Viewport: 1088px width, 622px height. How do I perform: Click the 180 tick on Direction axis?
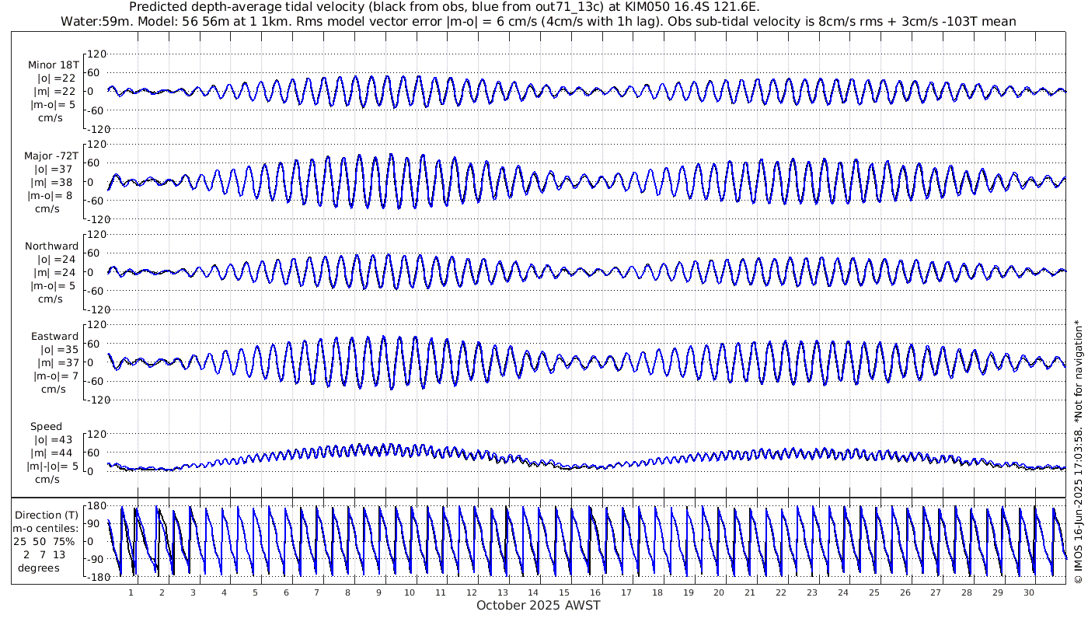pos(95,506)
